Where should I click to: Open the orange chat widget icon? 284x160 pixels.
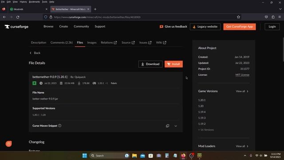tap(8, 144)
